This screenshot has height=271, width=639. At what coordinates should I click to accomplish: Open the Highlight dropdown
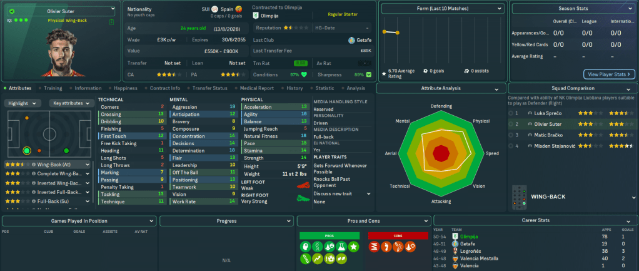23,103
